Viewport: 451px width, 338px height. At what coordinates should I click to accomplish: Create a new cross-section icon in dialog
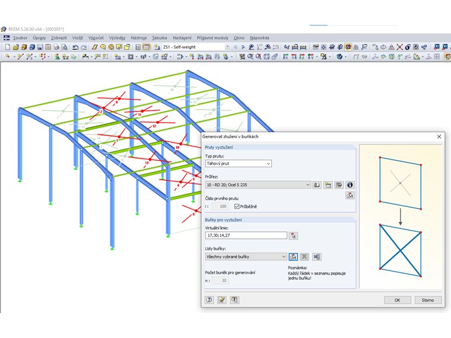(x=328, y=185)
